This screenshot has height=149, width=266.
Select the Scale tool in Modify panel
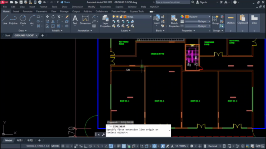pyautogui.click(x=53, y=26)
